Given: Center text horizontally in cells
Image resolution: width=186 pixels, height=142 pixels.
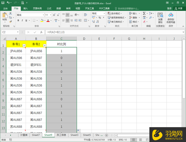Looking at the screenshot, I should [67, 20].
